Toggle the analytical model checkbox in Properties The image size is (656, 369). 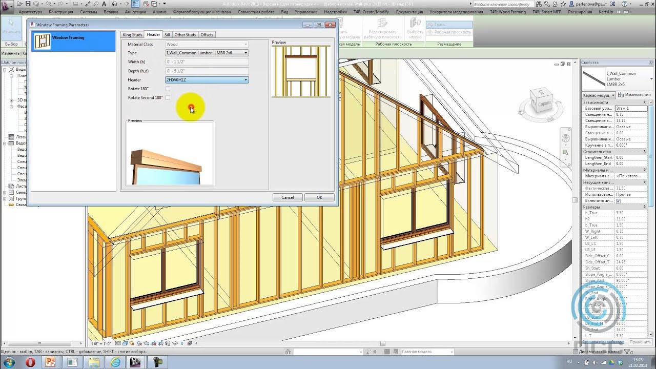point(618,200)
